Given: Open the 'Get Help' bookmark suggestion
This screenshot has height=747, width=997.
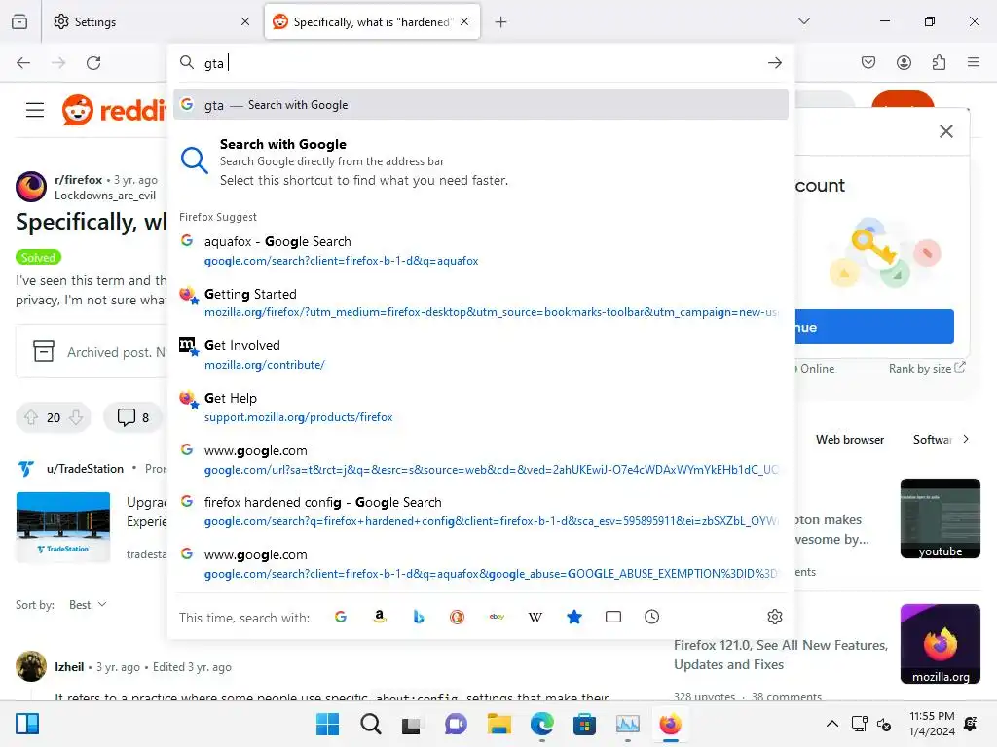Looking at the screenshot, I should coord(481,408).
